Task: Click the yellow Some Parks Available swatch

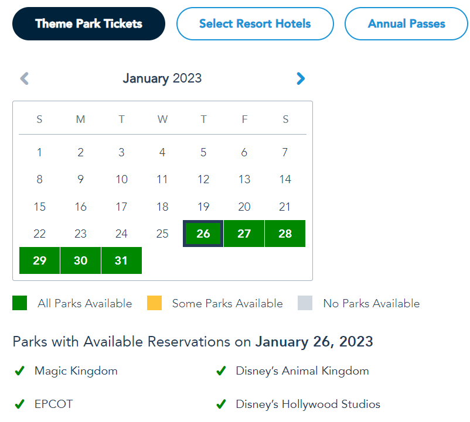Action: click(x=154, y=303)
